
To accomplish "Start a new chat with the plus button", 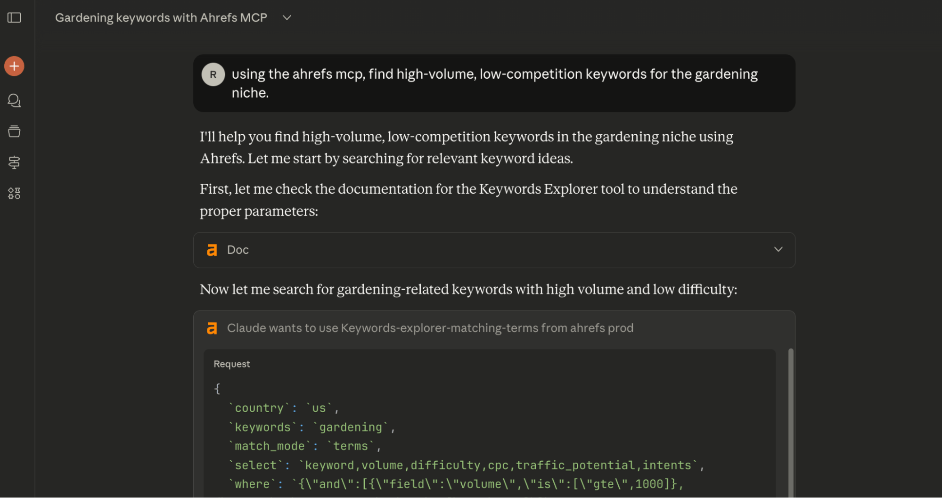I will tap(14, 66).
